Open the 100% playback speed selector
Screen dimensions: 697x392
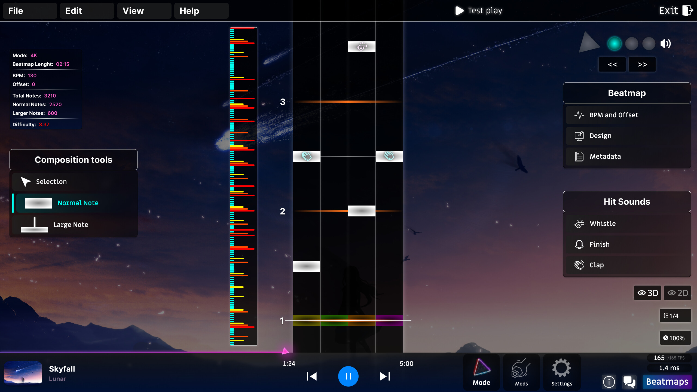tap(675, 338)
